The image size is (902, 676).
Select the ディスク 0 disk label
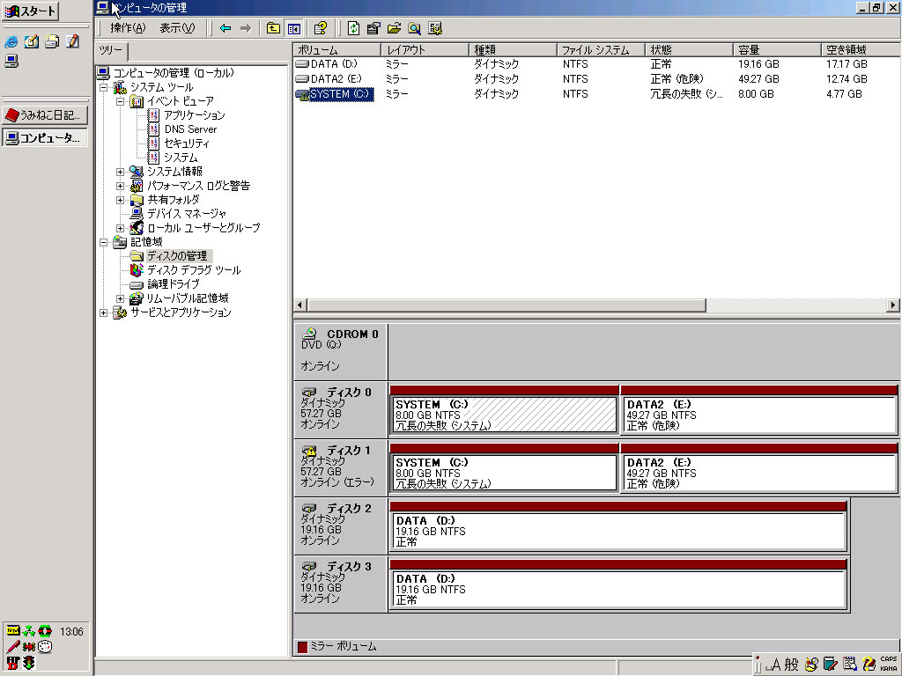tap(341, 409)
